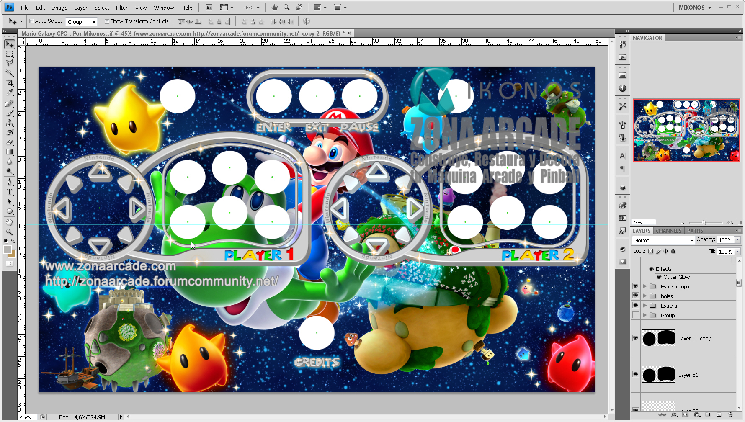Toggle Quick Mask mode
The image size is (745, 422).
10,263
